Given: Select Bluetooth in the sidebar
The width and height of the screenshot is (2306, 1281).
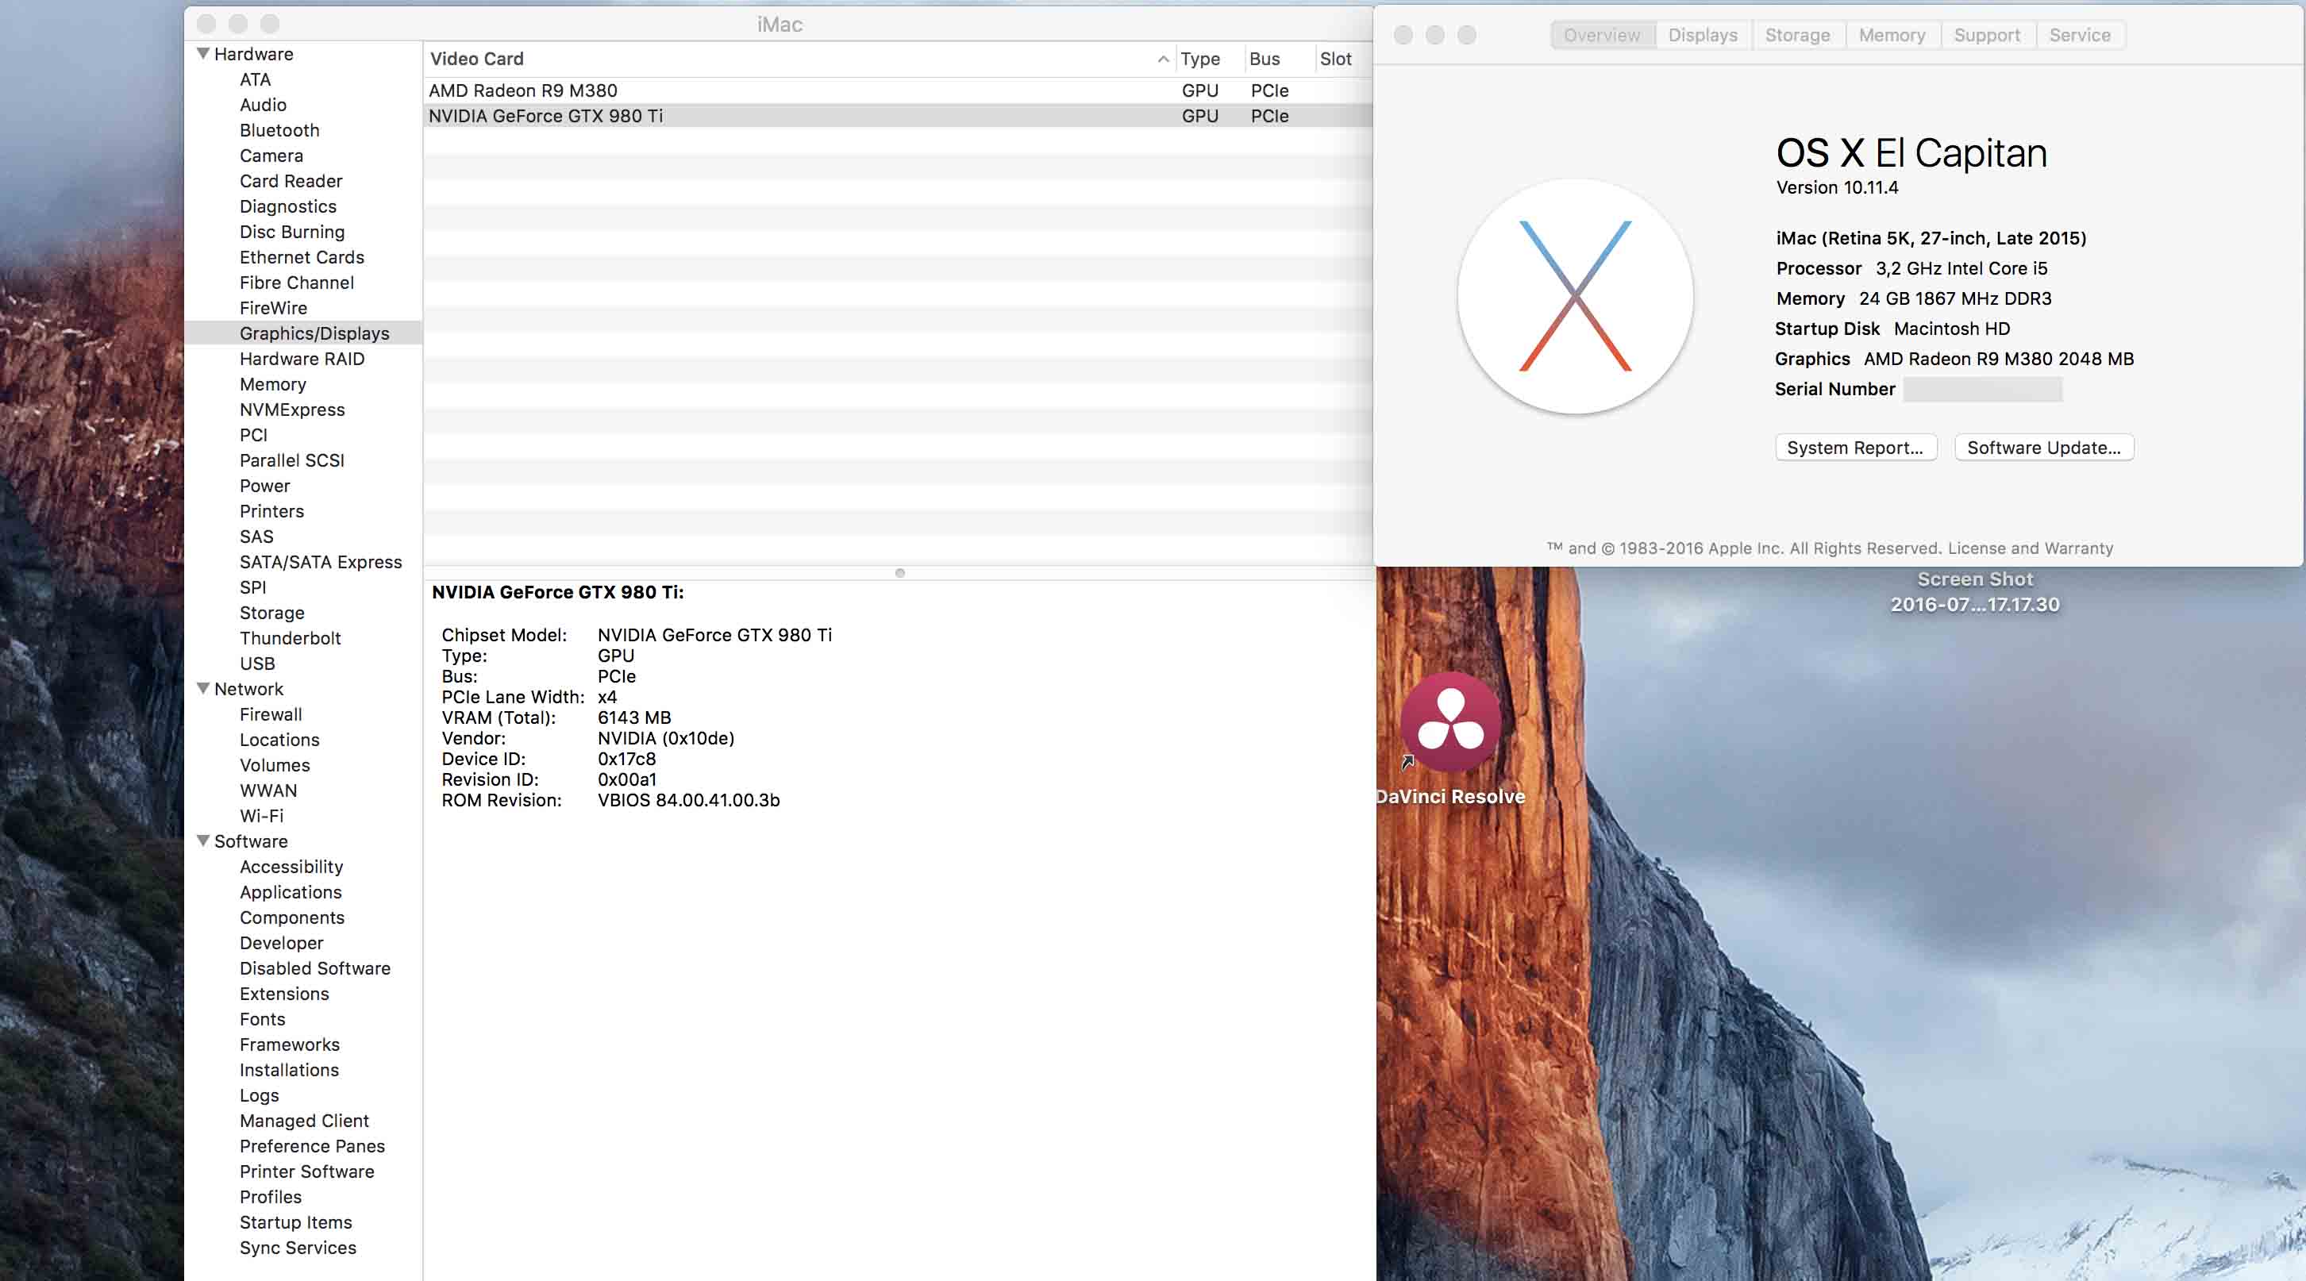Looking at the screenshot, I should click(x=279, y=130).
